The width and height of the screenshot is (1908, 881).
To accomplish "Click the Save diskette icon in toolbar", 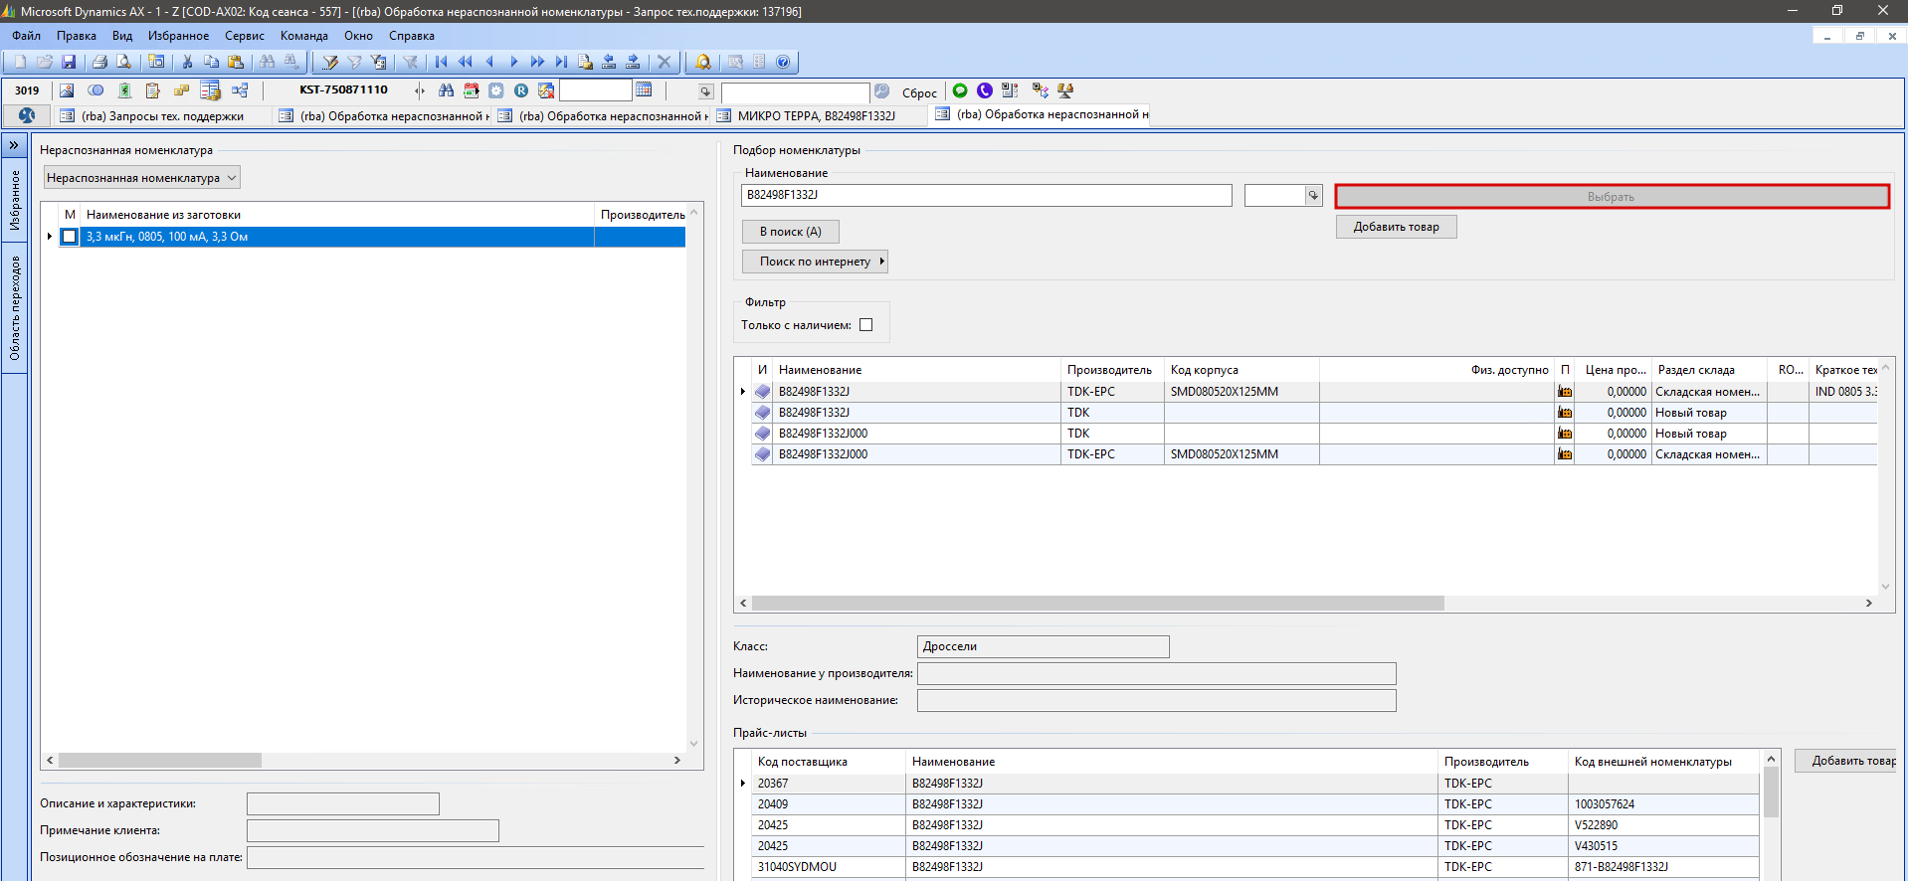I will point(69,62).
